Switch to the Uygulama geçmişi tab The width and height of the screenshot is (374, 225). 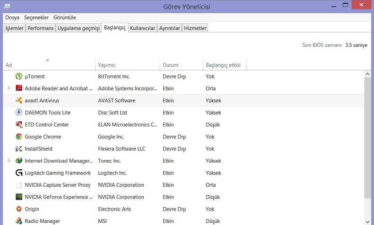[x=78, y=28]
